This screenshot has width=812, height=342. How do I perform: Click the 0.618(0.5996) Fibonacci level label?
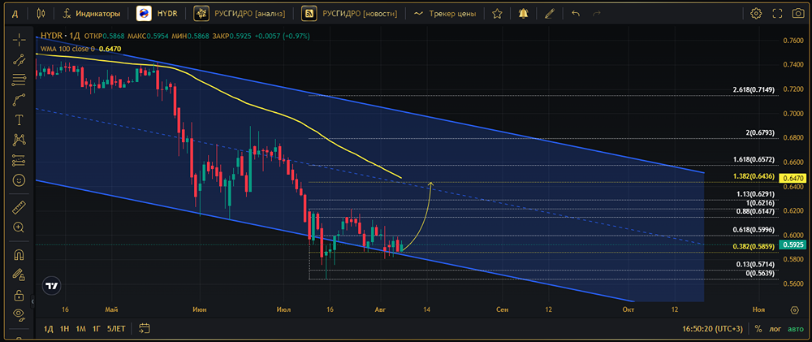pyautogui.click(x=754, y=230)
